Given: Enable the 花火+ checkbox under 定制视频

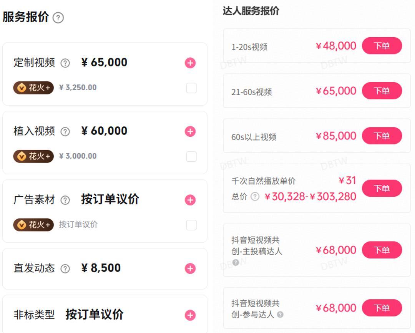Looking at the screenshot, I should coord(191,88).
